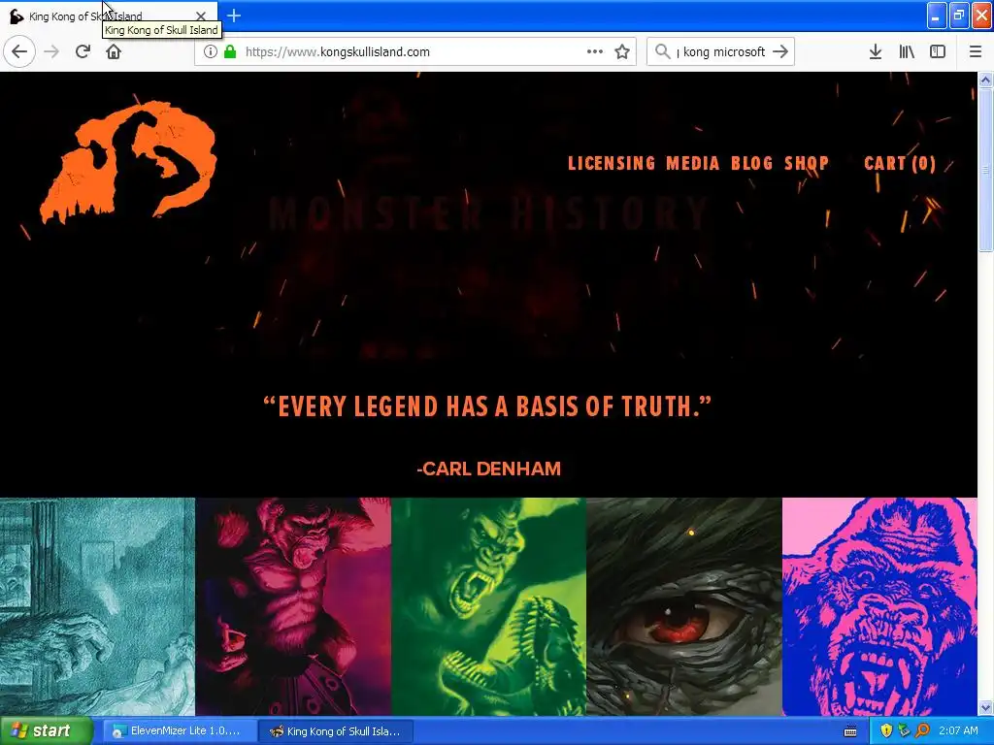Screen dimensions: 994x745
Task: Submit search with the arrow button
Action: point(781,52)
